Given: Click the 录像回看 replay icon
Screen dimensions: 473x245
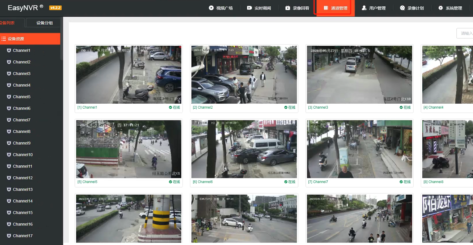Looking at the screenshot, I should [288, 8].
